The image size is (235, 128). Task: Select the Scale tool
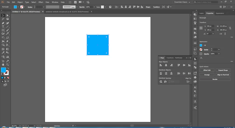tap(8, 38)
